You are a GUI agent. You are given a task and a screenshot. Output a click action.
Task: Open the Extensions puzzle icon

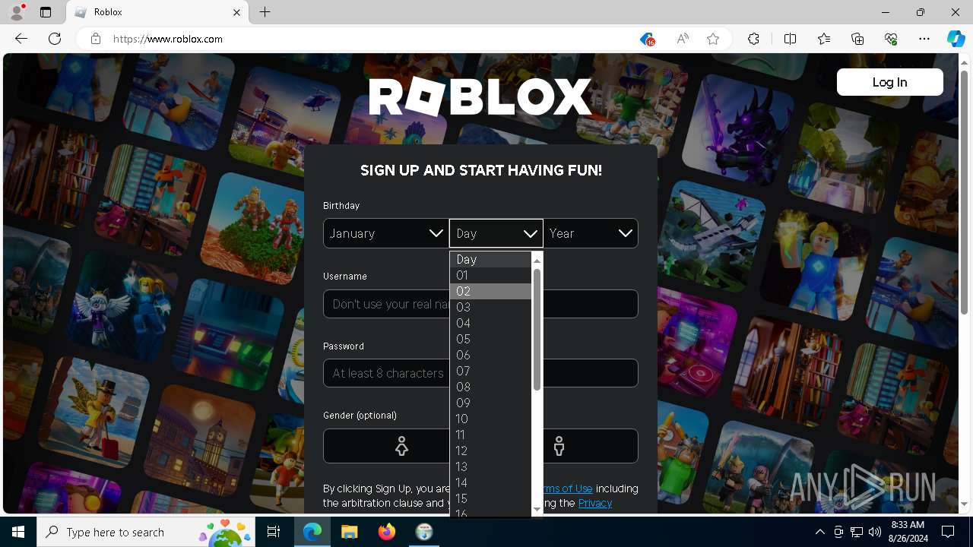point(753,39)
